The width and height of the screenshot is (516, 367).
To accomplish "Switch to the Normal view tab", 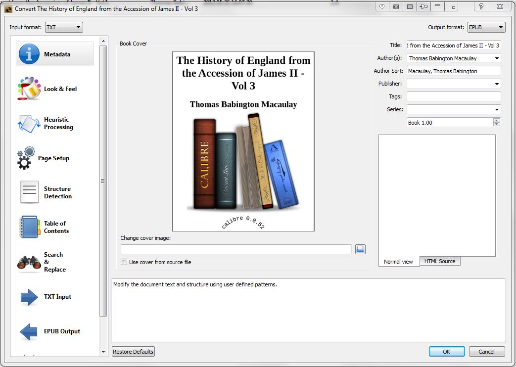I will pyautogui.click(x=398, y=262).
